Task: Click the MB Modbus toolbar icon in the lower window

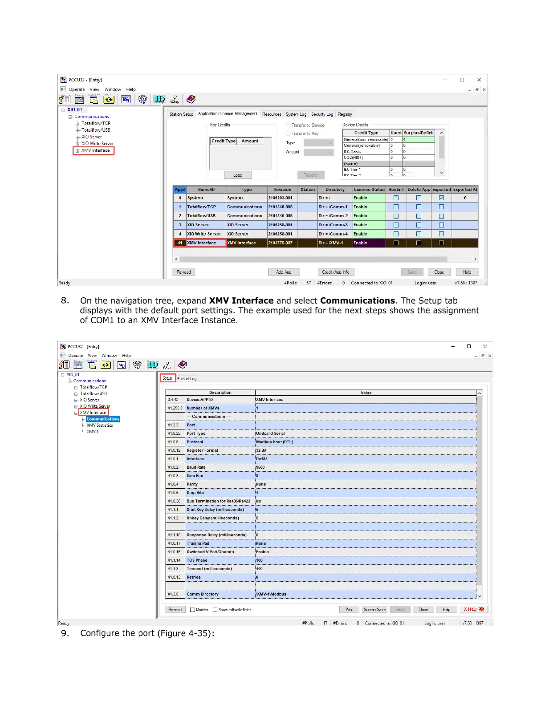Action: (x=121, y=365)
